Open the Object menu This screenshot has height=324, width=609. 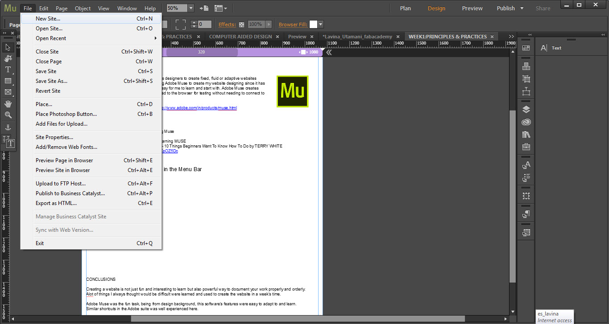tap(83, 8)
